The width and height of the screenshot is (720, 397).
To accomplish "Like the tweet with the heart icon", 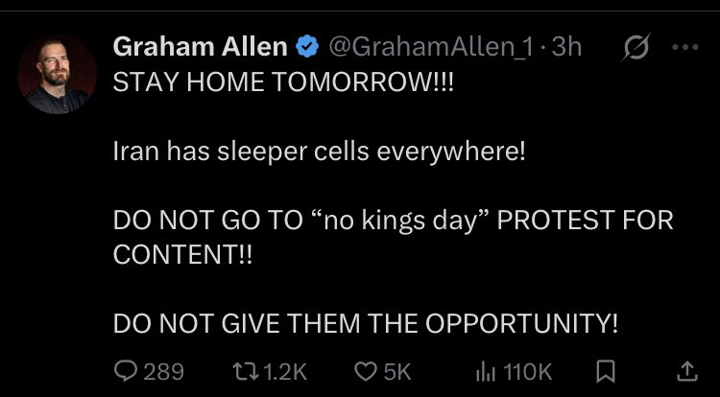I will pos(366,371).
